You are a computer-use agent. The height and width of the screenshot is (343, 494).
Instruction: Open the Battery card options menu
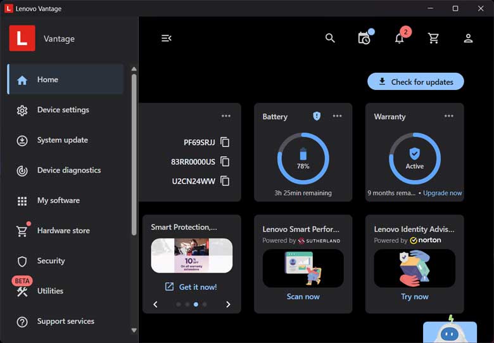click(x=337, y=116)
